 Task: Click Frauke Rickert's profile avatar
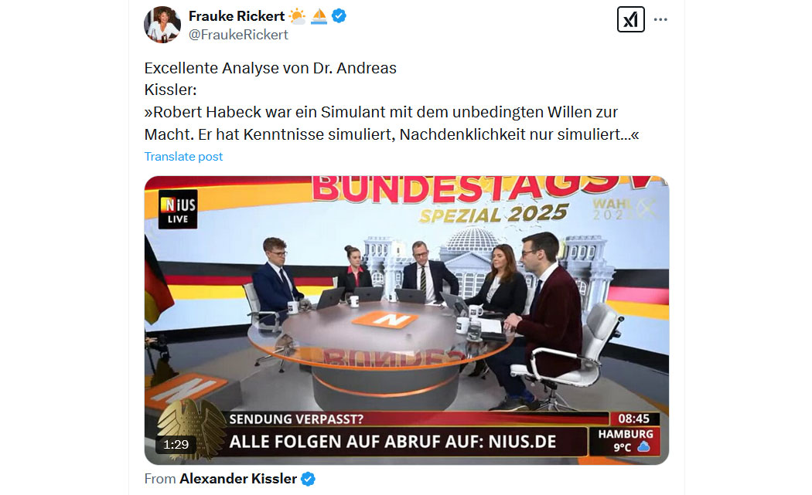tap(162, 24)
